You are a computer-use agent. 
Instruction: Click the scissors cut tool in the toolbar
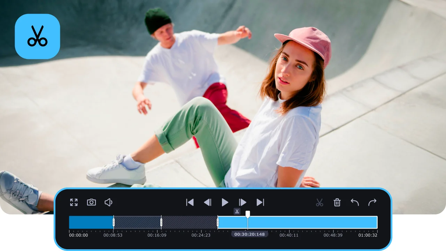click(320, 202)
